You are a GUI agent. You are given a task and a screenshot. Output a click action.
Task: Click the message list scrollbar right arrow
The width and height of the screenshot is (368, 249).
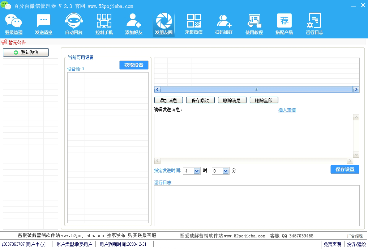pos(356,90)
